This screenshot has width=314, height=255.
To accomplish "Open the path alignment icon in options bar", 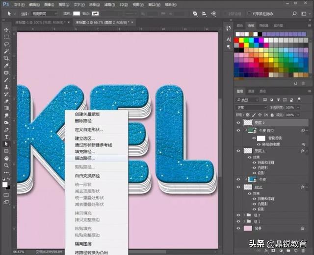I will click(x=204, y=14).
